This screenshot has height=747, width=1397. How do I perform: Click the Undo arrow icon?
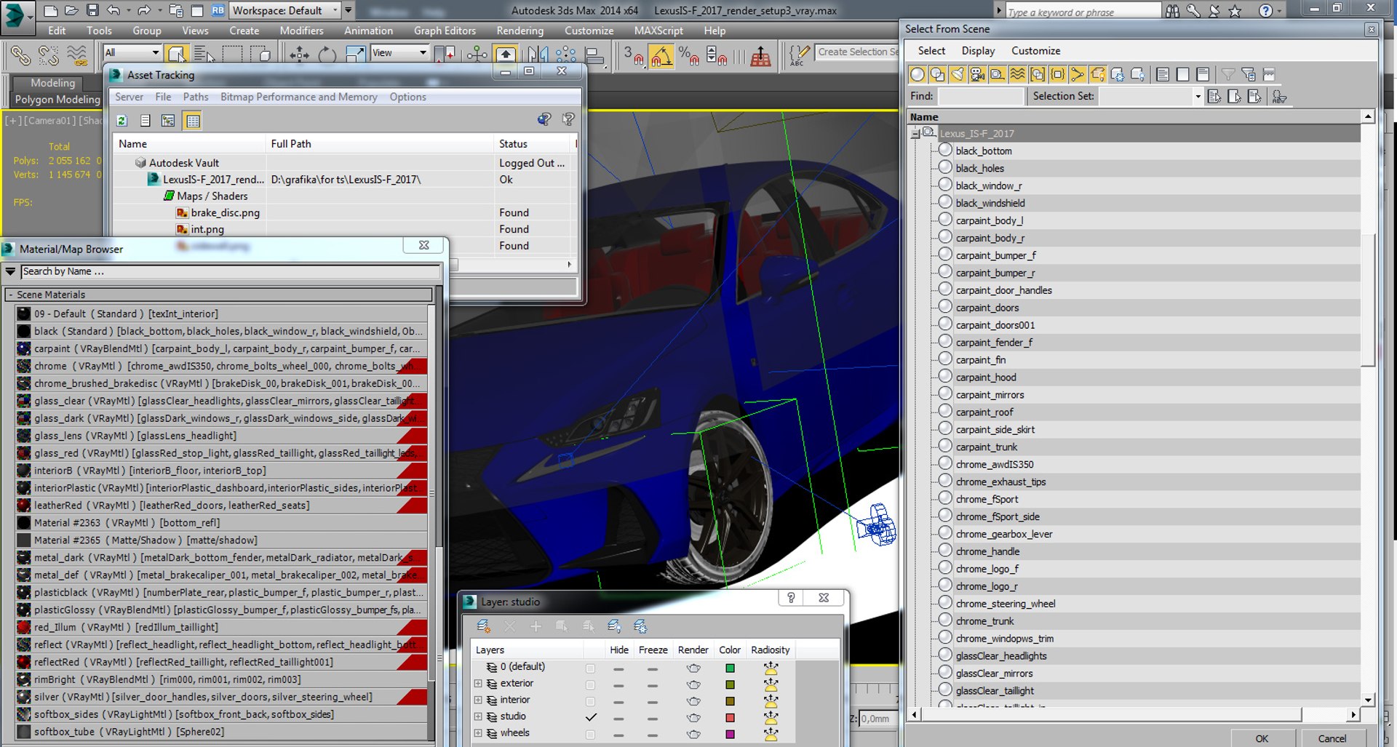[x=114, y=10]
